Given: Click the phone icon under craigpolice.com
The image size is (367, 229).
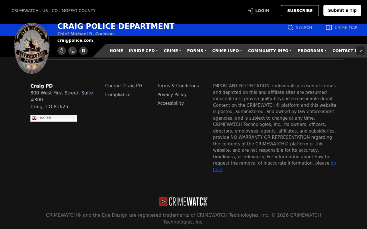Looking at the screenshot, I should (x=73, y=51).
